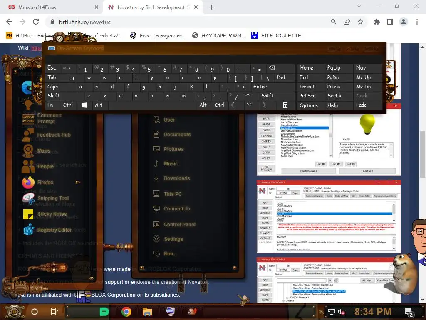The height and width of the screenshot is (320, 426).
Task: Open Pictures in the Start menu
Action: pos(173,149)
